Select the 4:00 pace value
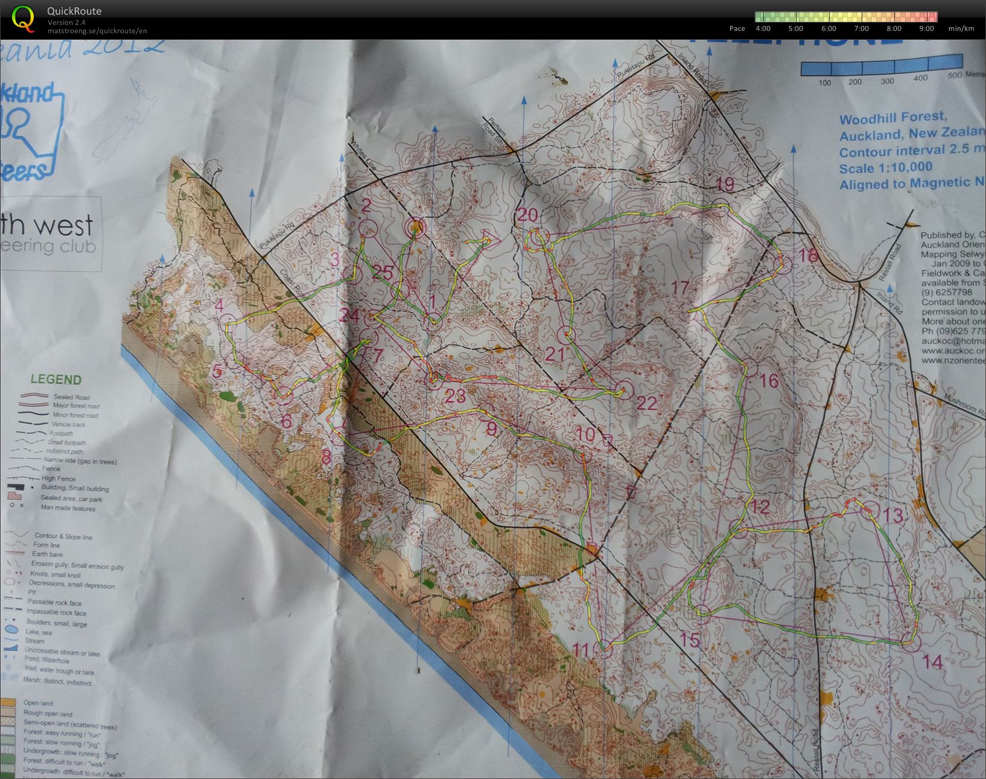The width and height of the screenshot is (986, 779). tap(763, 28)
